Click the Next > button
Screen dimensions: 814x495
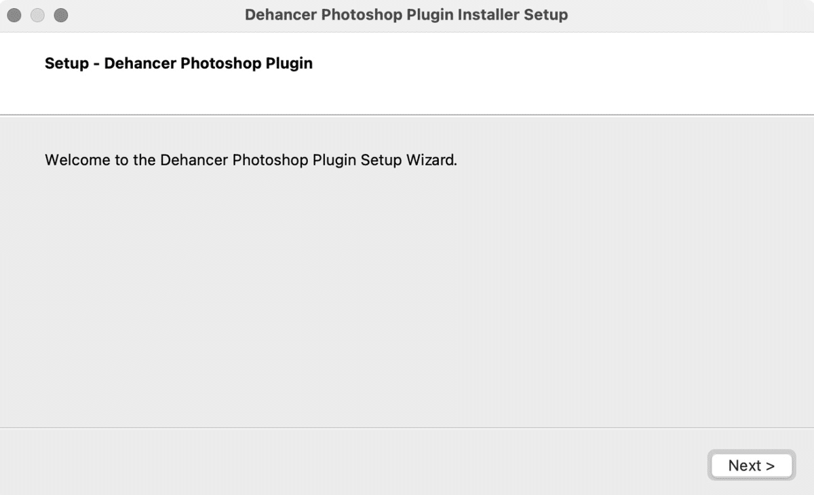[x=751, y=466]
